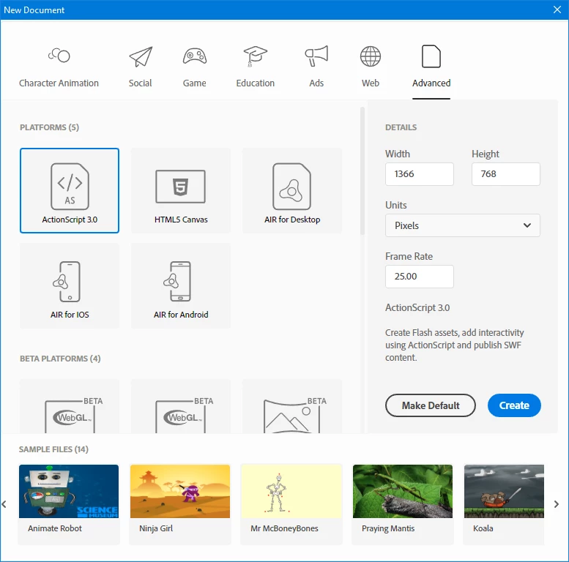Choose the HTML5 Canvas platform

[181, 190]
